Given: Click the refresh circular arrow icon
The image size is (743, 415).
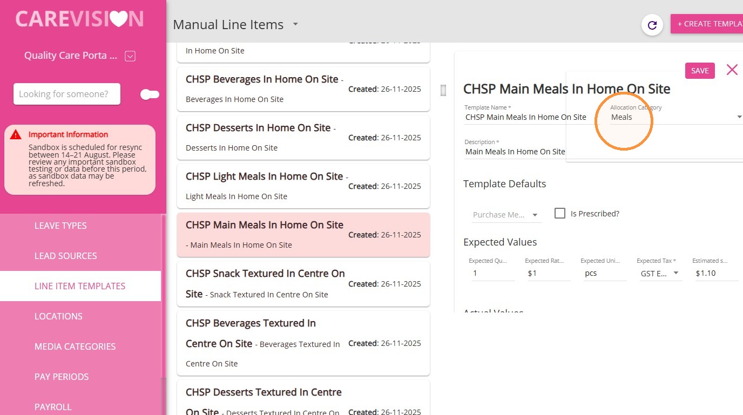Looking at the screenshot, I should (x=652, y=25).
